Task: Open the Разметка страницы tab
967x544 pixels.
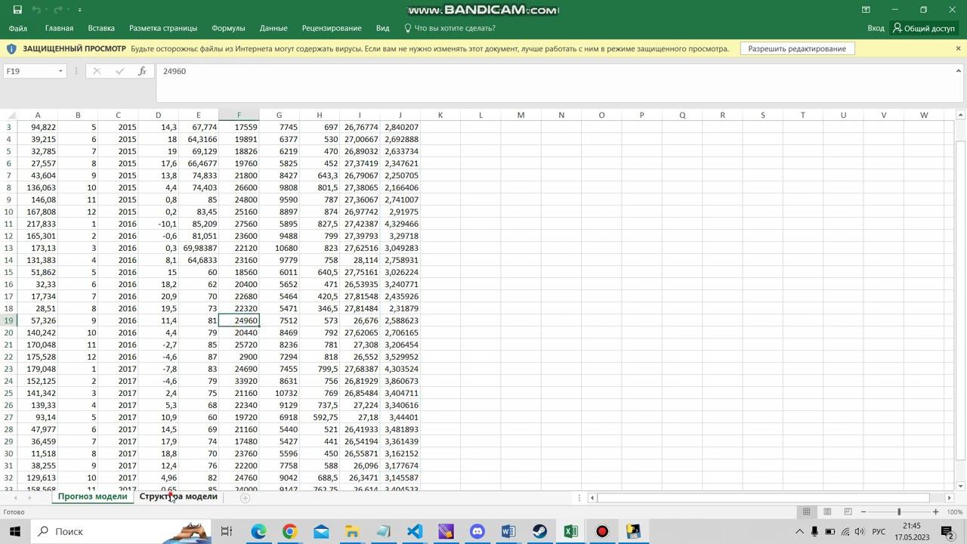Action: [x=163, y=28]
